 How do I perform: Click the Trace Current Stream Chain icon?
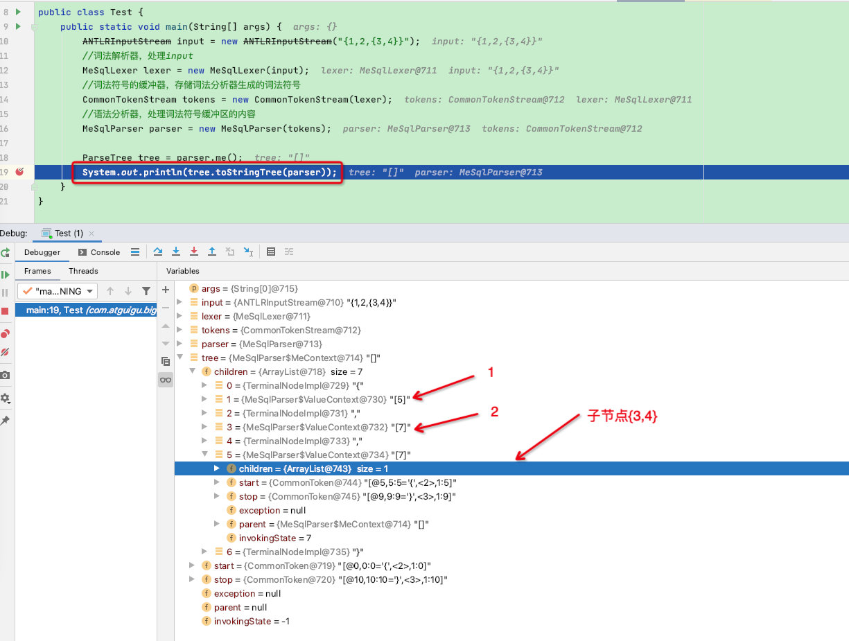(289, 252)
